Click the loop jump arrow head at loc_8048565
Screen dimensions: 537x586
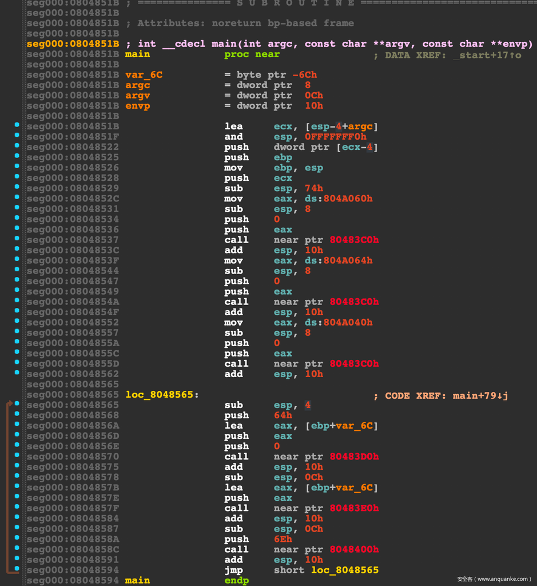(x=10, y=403)
